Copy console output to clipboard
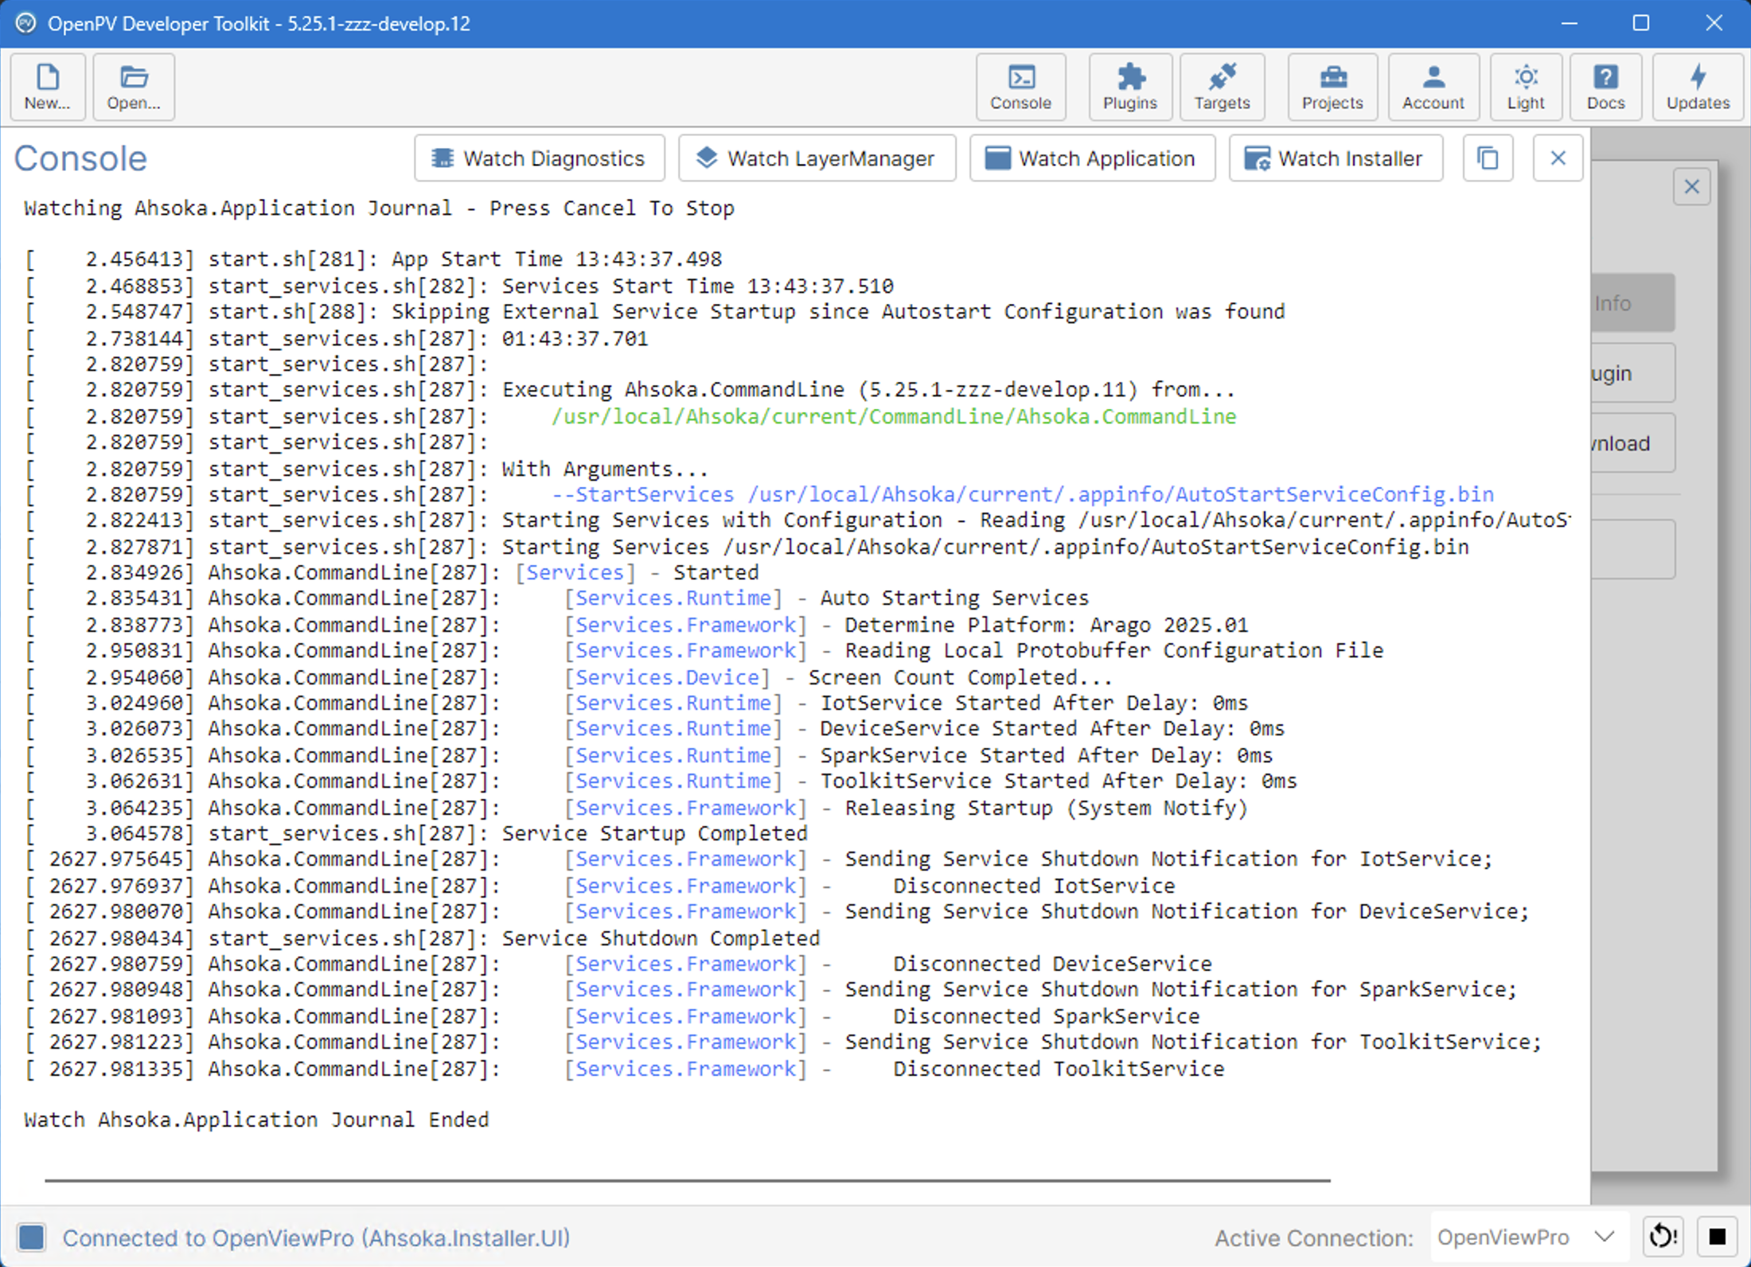This screenshot has width=1751, height=1267. pos(1488,158)
